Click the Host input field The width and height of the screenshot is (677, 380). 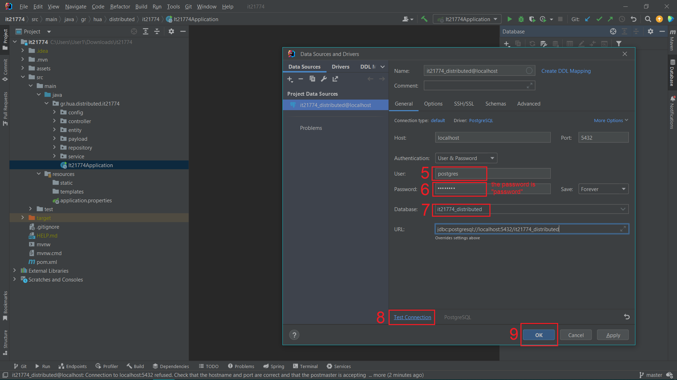tap(493, 138)
